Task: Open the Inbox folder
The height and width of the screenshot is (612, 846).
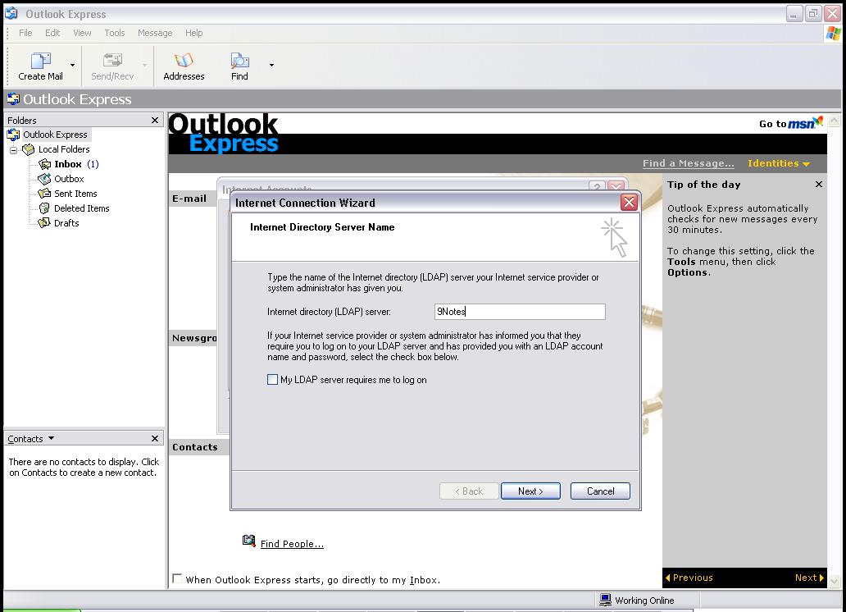Action: (x=68, y=164)
